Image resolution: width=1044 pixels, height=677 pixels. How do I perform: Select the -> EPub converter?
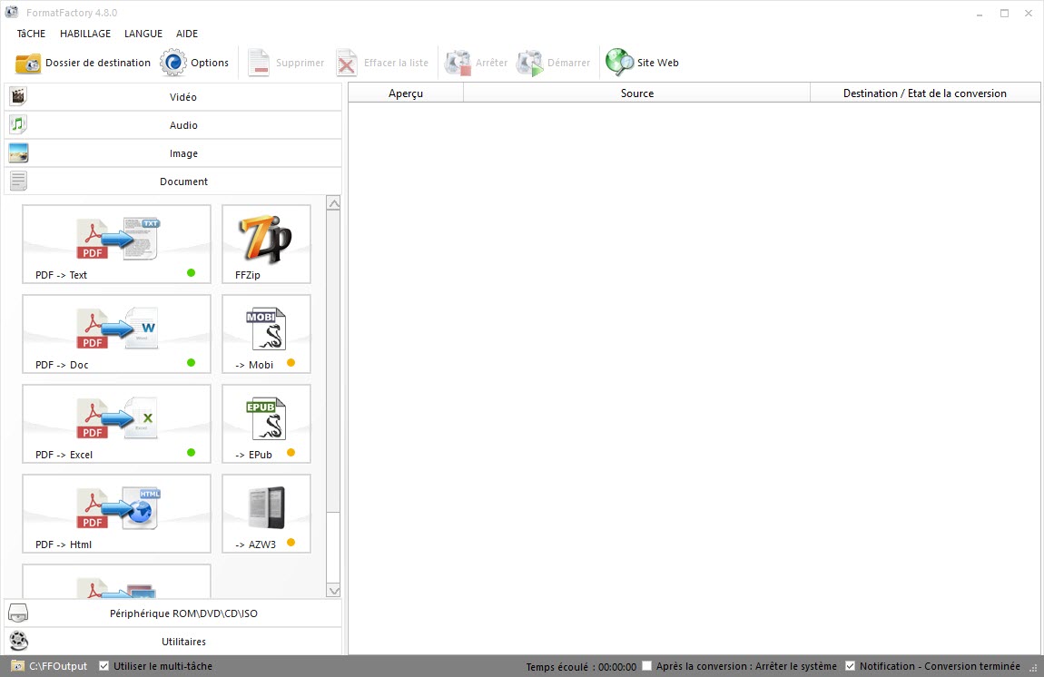[266, 424]
